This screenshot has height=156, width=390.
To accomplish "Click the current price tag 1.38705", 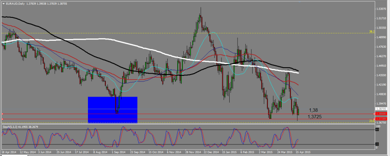I will click(381, 109).
